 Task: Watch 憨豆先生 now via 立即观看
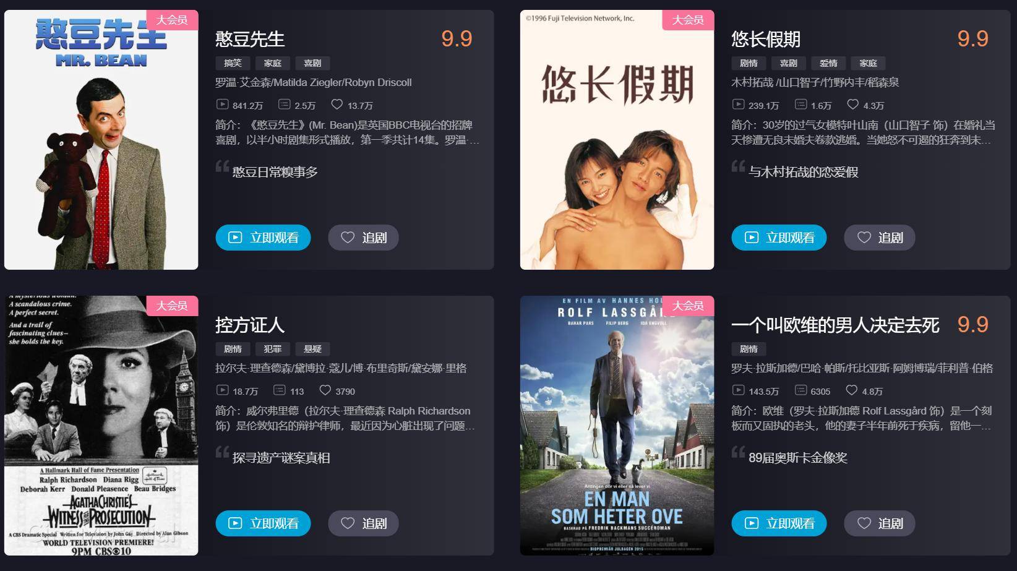263,238
